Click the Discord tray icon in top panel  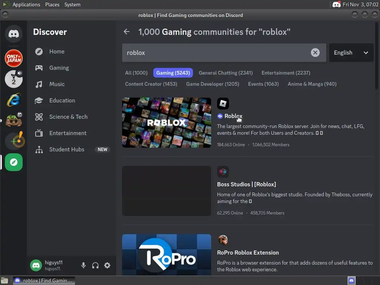(x=336, y=4)
